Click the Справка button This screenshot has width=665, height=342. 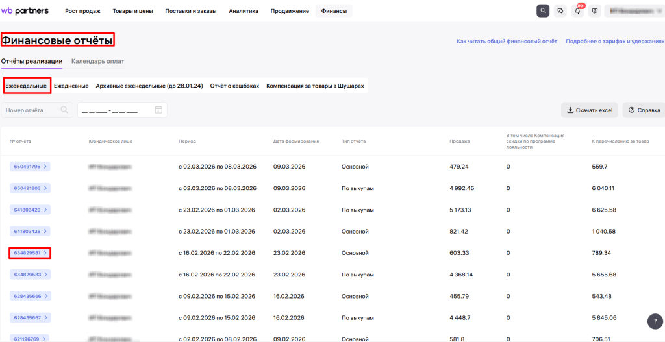[x=644, y=110]
